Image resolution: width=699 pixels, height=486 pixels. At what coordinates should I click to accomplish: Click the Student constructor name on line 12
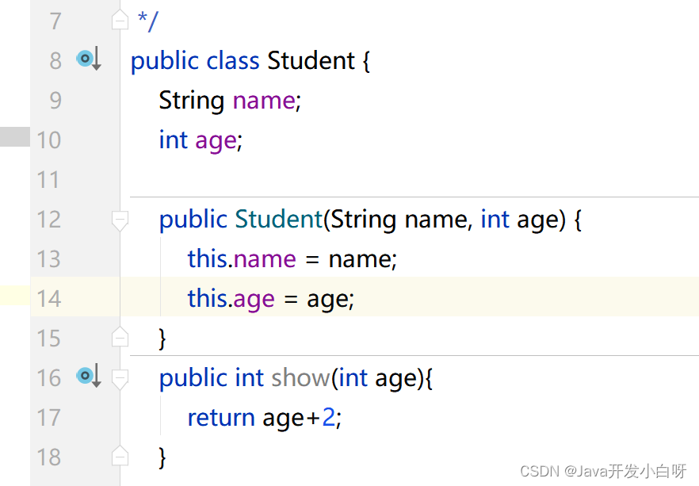click(x=279, y=219)
